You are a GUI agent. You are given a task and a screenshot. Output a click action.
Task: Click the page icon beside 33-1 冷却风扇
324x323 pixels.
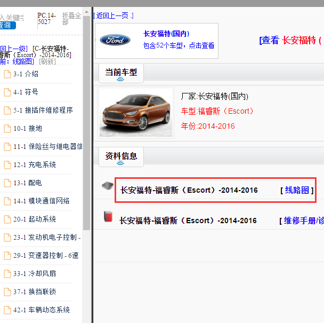pos(7,274)
